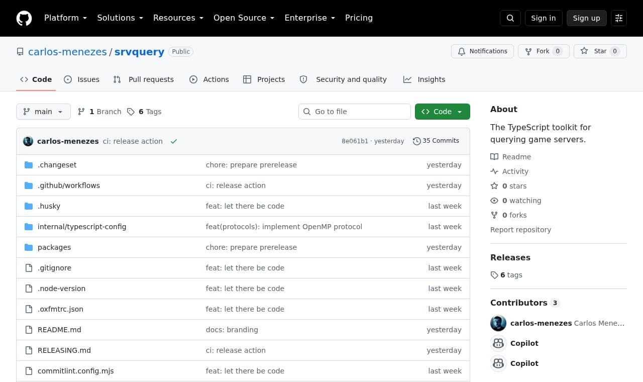The height and width of the screenshot is (382, 643).
Task: Expand the Solutions menu
Action: [x=120, y=18]
